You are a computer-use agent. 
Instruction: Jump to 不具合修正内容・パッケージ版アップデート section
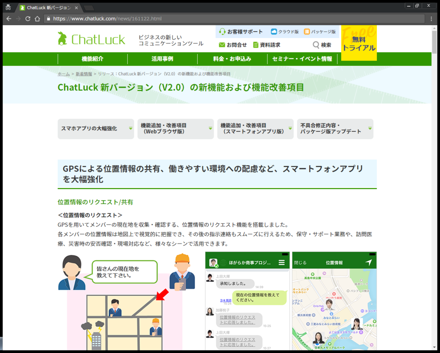pos(335,129)
